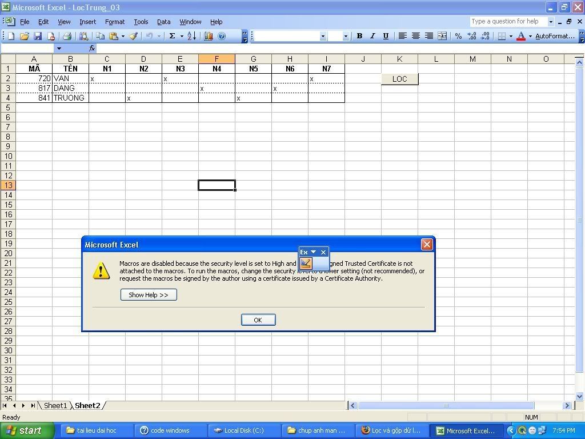The image size is (585, 439).
Task: Go to the last sheet tab arrow
Action: point(33,405)
